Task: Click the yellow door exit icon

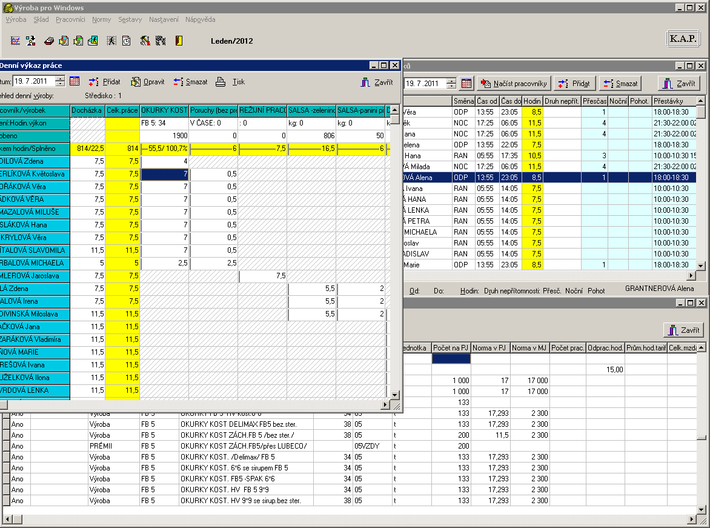Action: point(179,41)
